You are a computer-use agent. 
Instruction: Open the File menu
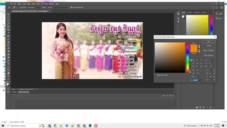click(11, 4)
